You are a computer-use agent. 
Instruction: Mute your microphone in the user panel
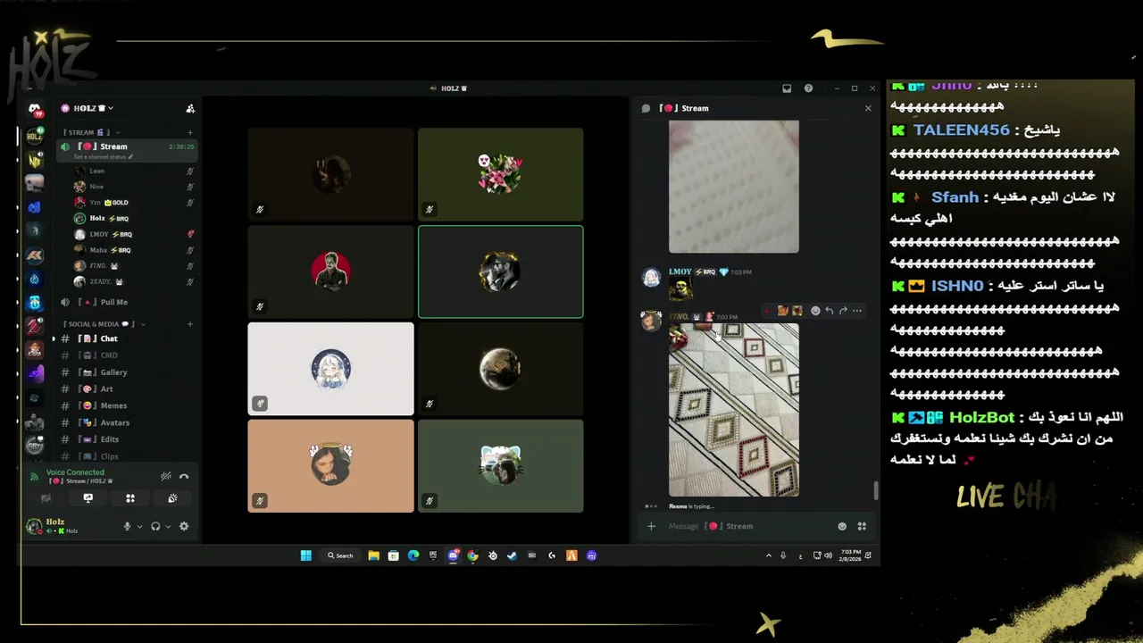point(128,526)
